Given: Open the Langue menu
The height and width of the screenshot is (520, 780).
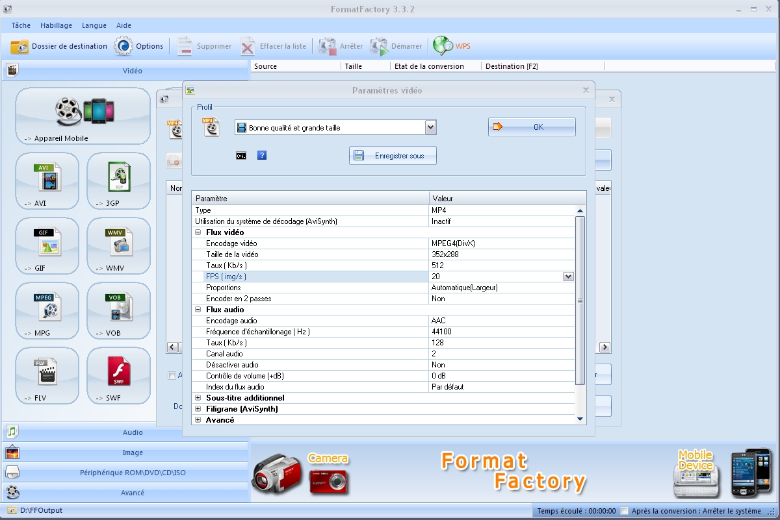Looking at the screenshot, I should tap(94, 25).
